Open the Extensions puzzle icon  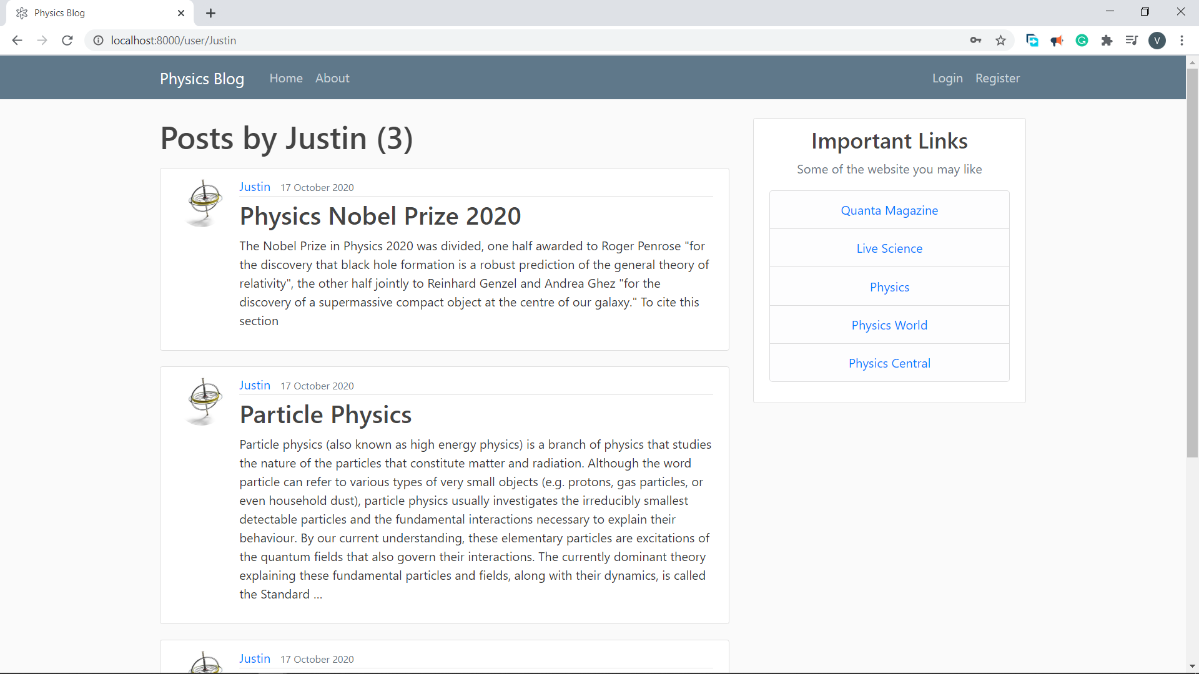click(x=1107, y=41)
